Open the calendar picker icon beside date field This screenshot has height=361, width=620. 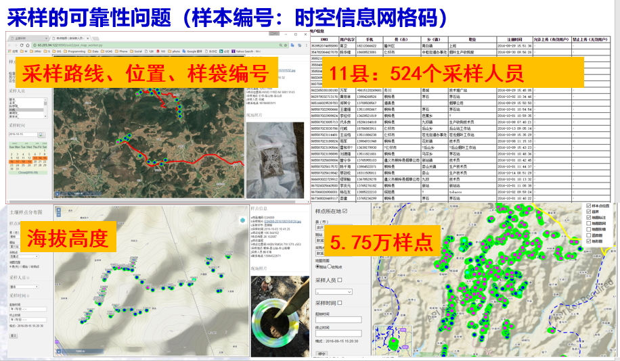pos(41,134)
